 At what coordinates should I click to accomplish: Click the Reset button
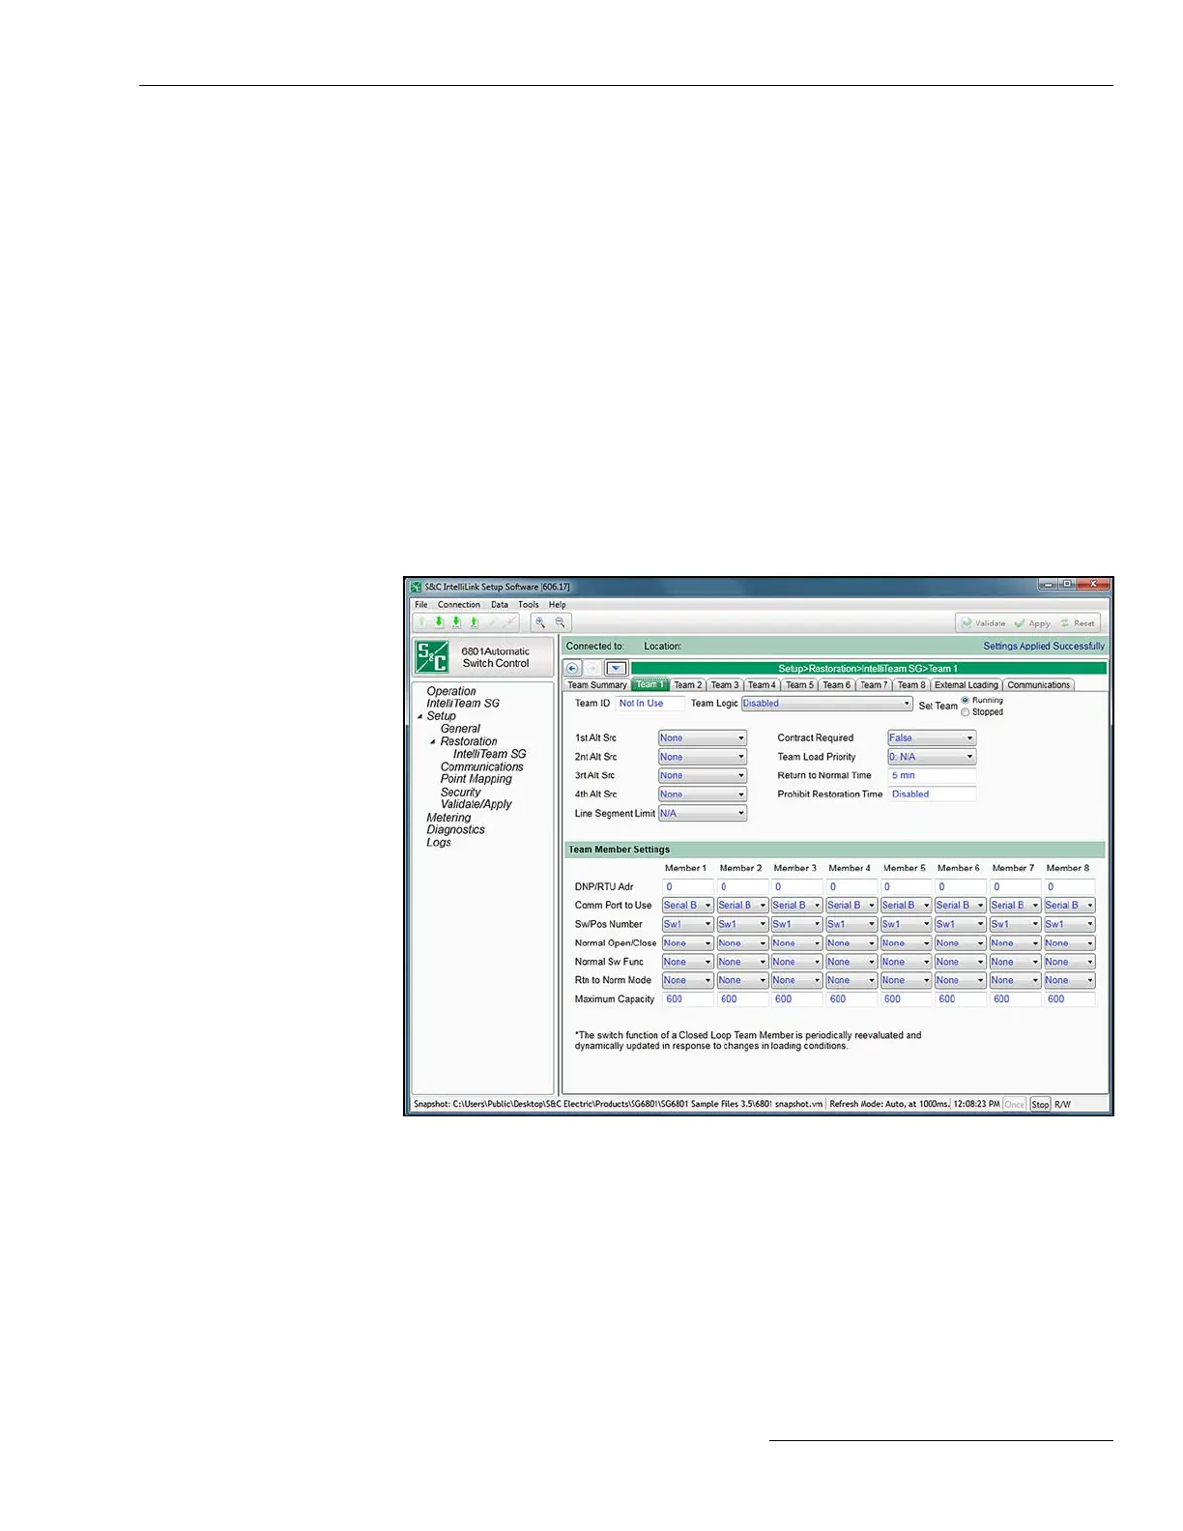1078,623
